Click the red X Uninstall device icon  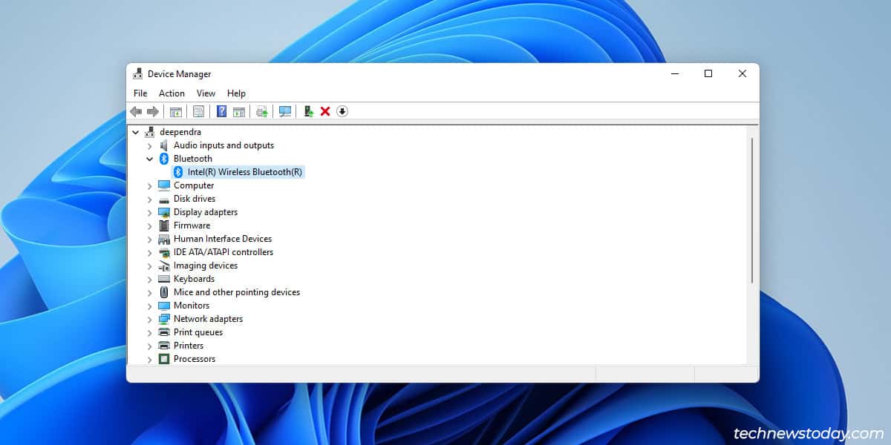tap(325, 111)
